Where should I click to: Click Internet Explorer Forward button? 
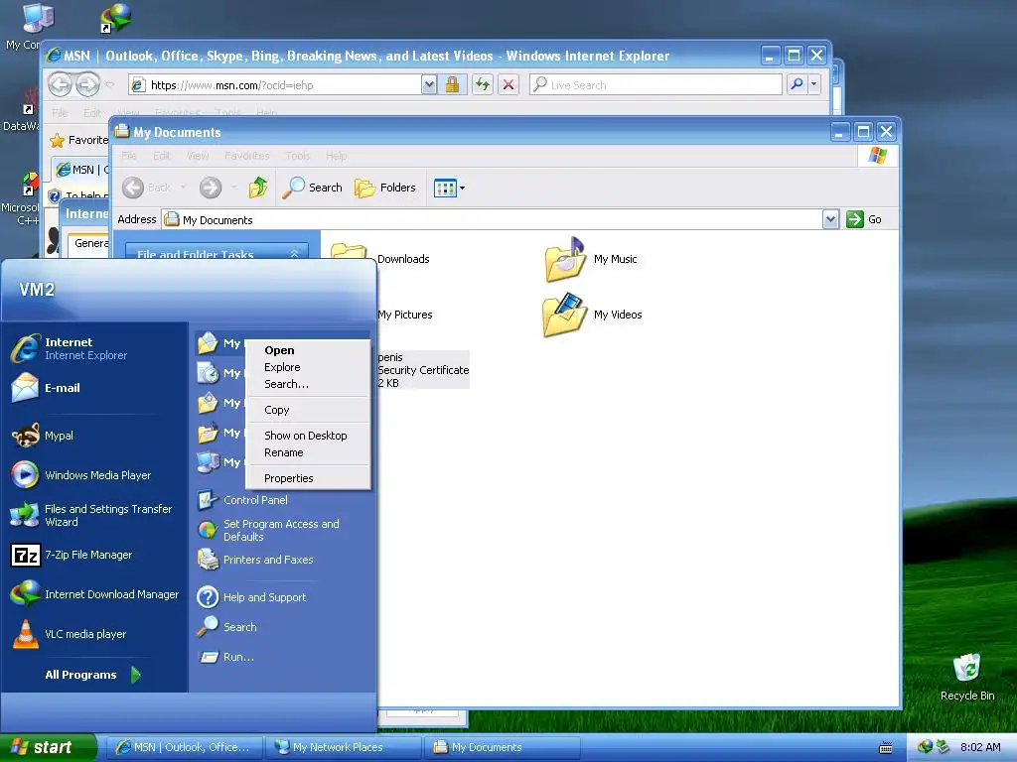87,84
